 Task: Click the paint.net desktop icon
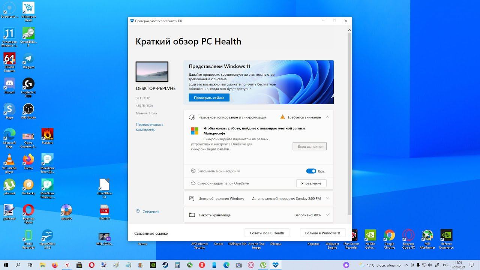tap(9, 212)
